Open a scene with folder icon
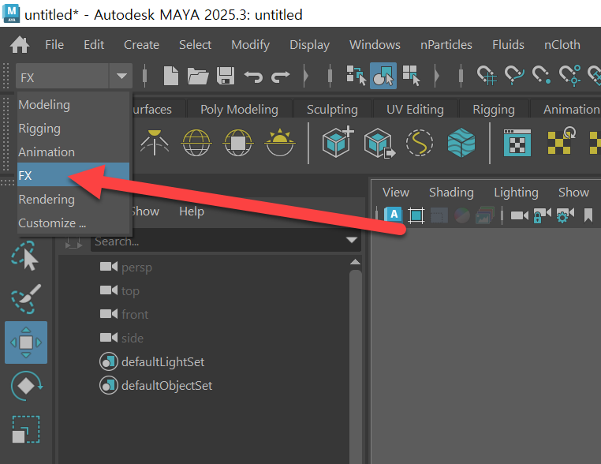601x464 pixels. [x=198, y=76]
